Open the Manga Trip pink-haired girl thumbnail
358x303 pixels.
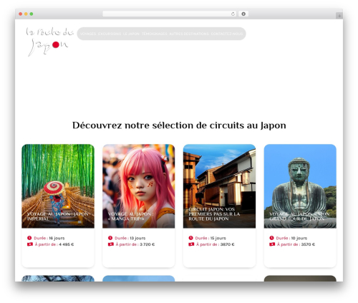point(139,186)
